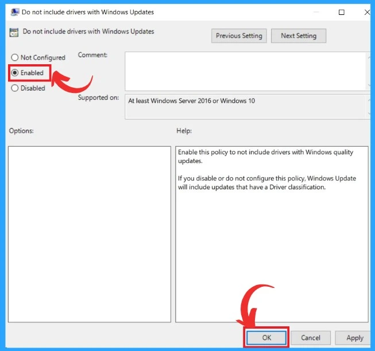Image resolution: width=375 pixels, height=351 pixels.
Task: Click the policy heading text below title bar
Action: 88,32
